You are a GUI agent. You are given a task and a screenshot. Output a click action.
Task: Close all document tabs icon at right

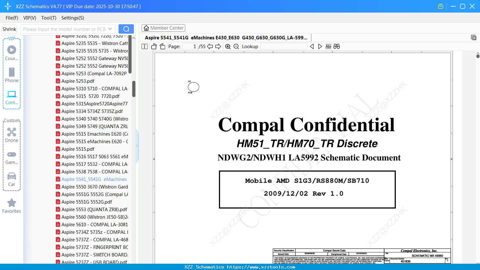point(474,37)
